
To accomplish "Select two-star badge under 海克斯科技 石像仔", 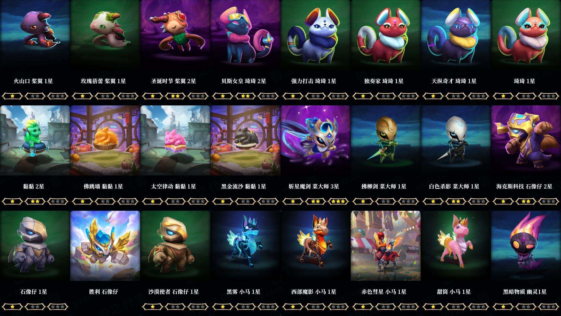I will 526,201.
